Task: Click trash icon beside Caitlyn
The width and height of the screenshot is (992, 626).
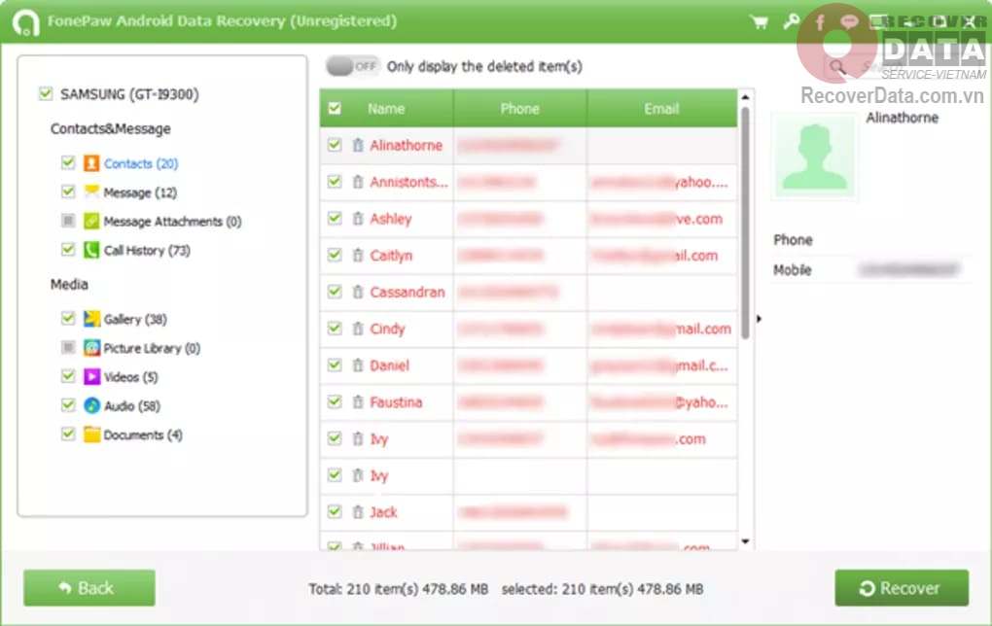Action: 358,255
